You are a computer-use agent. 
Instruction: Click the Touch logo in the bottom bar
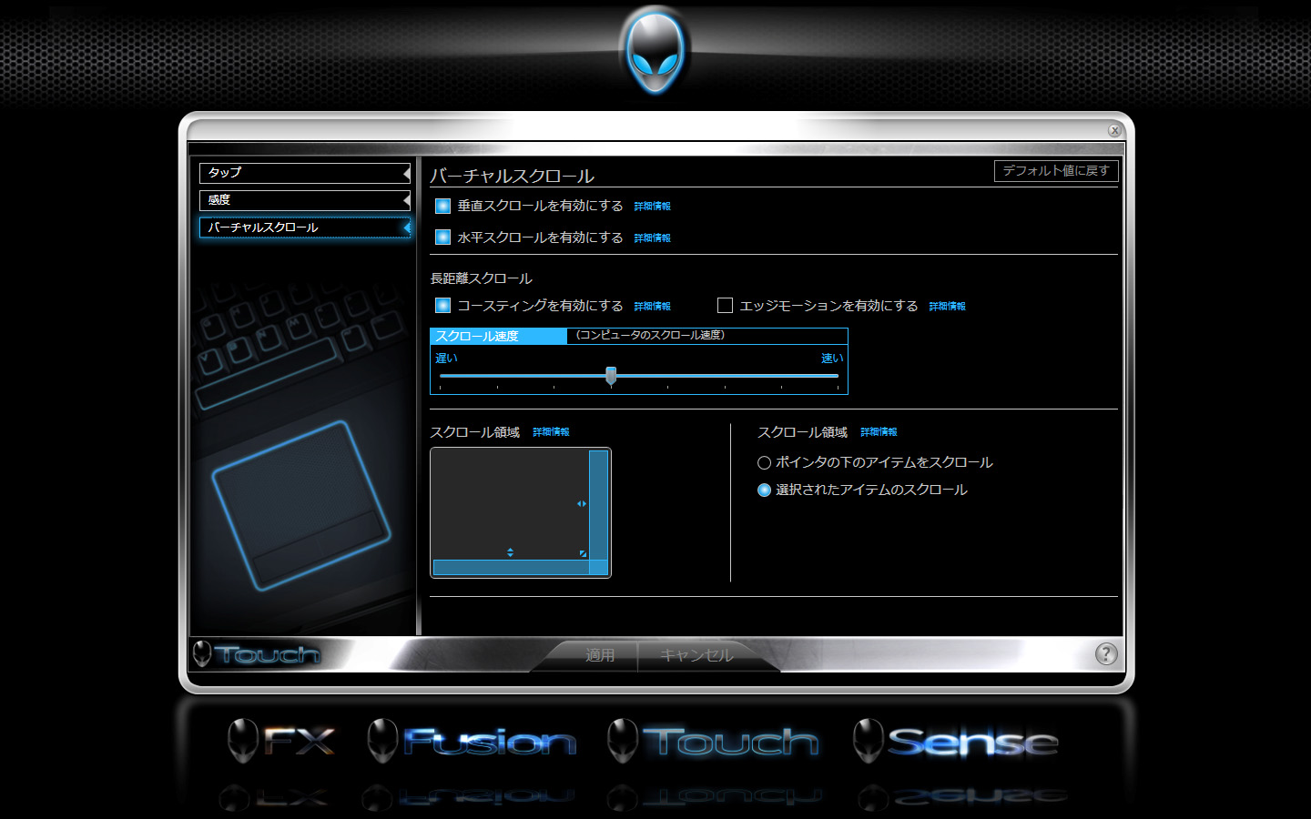point(257,653)
